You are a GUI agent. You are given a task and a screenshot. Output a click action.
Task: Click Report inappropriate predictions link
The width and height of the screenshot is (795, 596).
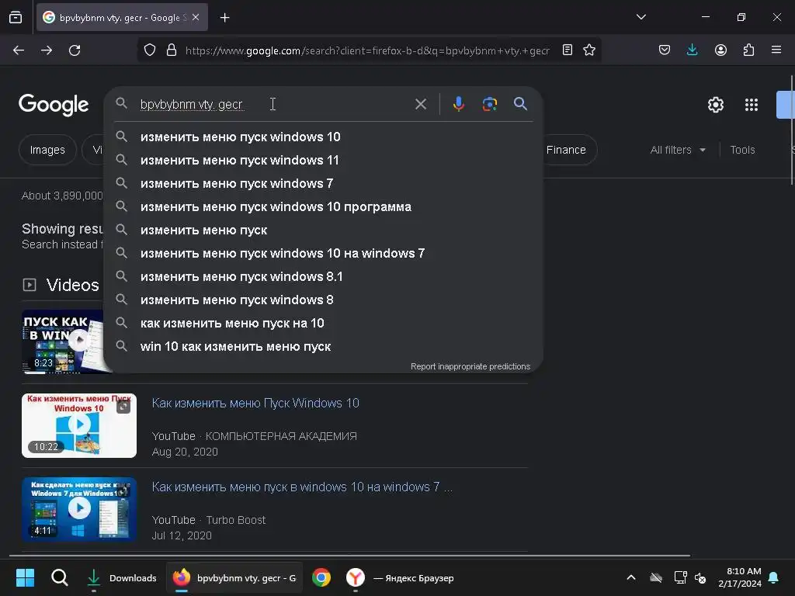click(x=470, y=366)
